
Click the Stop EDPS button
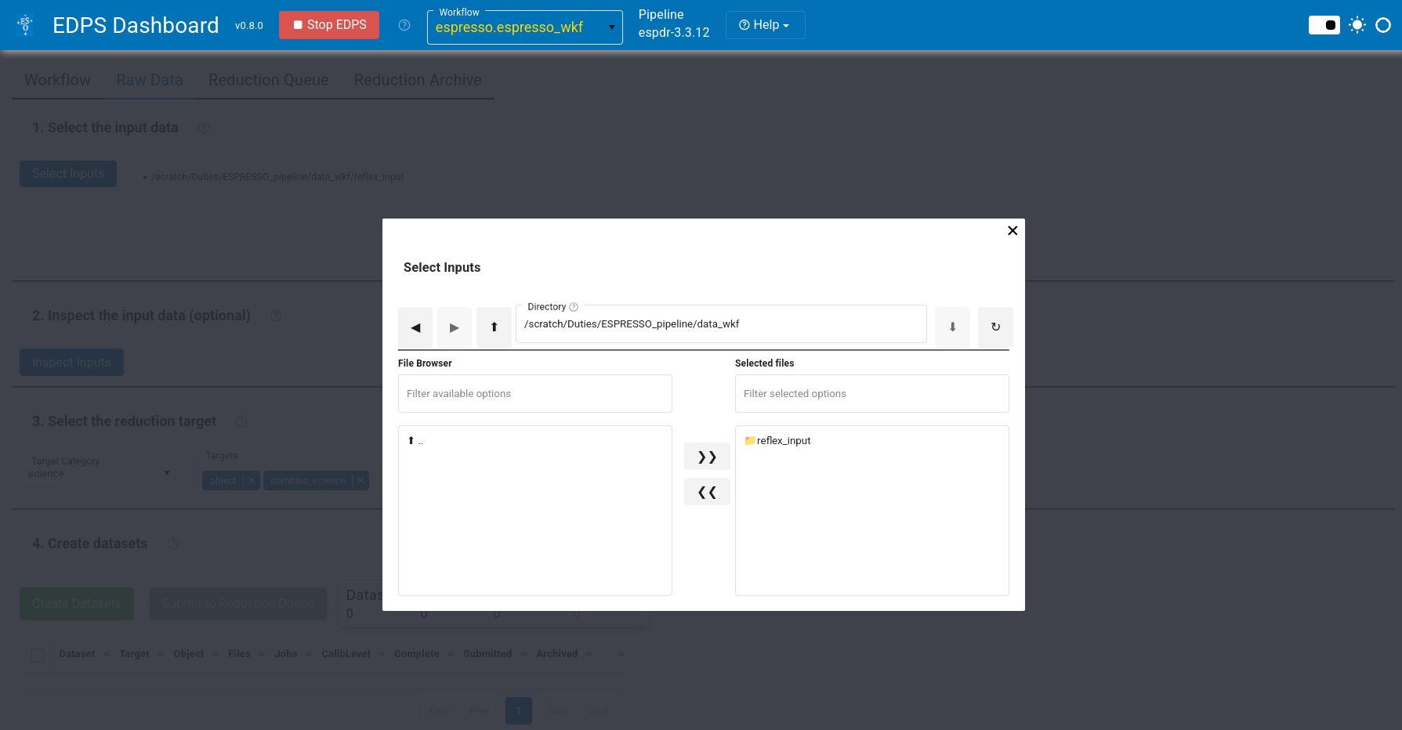point(329,25)
